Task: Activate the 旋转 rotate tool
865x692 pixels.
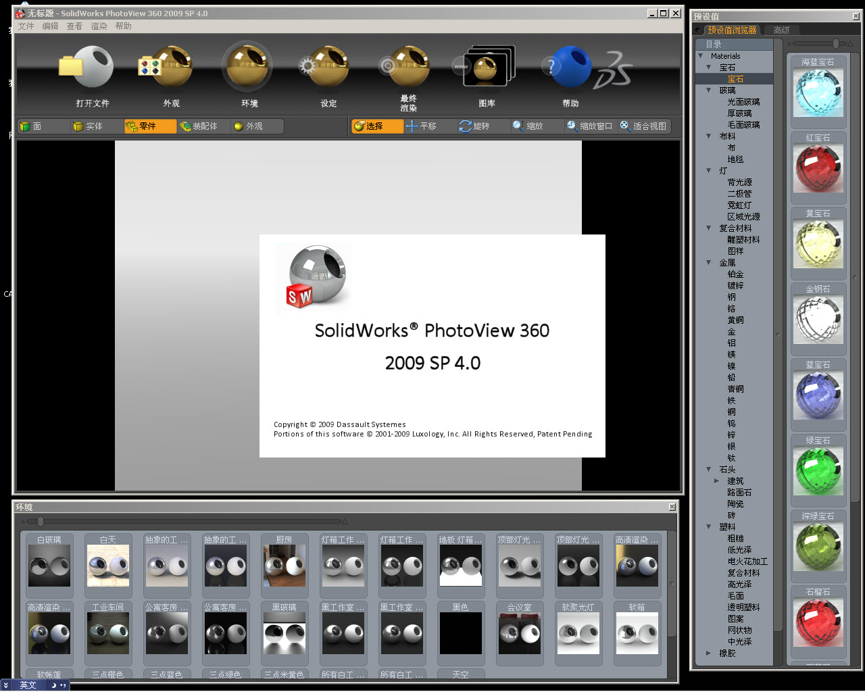Action: click(484, 126)
